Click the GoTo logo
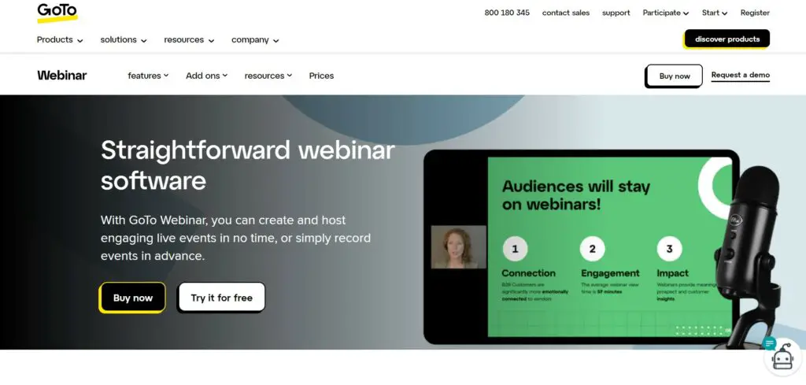The image size is (806, 385). (57, 12)
